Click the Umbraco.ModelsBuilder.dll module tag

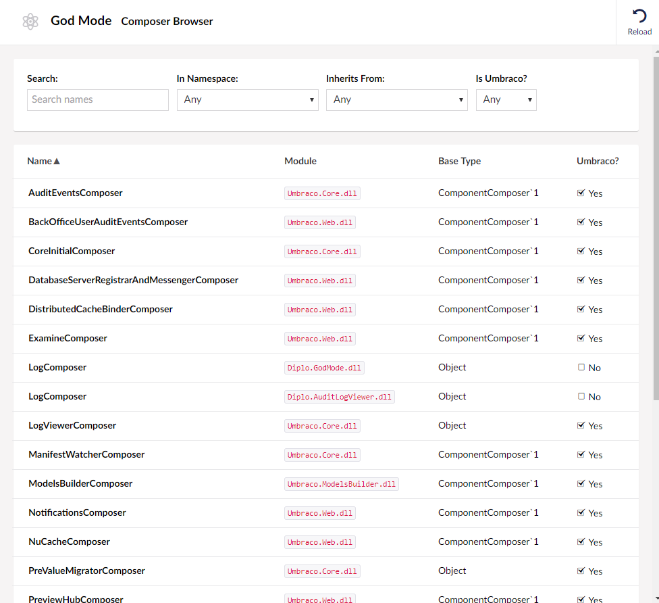pyautogui.click(x=341, y=484)
